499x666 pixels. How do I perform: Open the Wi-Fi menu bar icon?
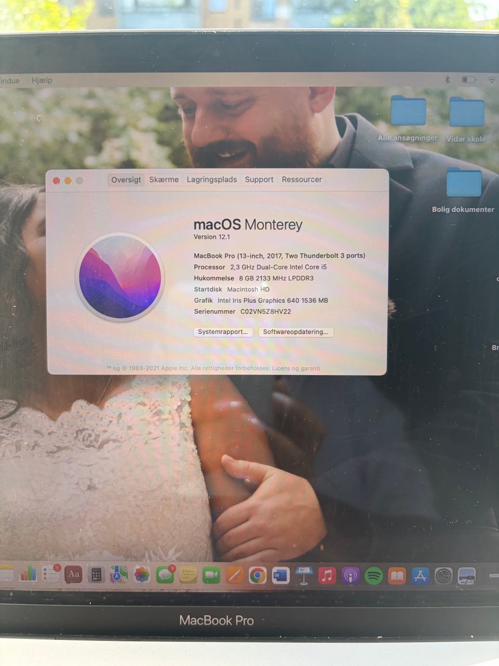pos(492,80)
